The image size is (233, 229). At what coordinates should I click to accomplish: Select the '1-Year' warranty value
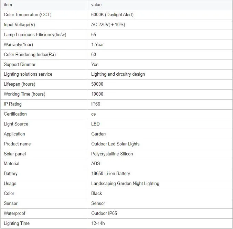coord(97,45)
